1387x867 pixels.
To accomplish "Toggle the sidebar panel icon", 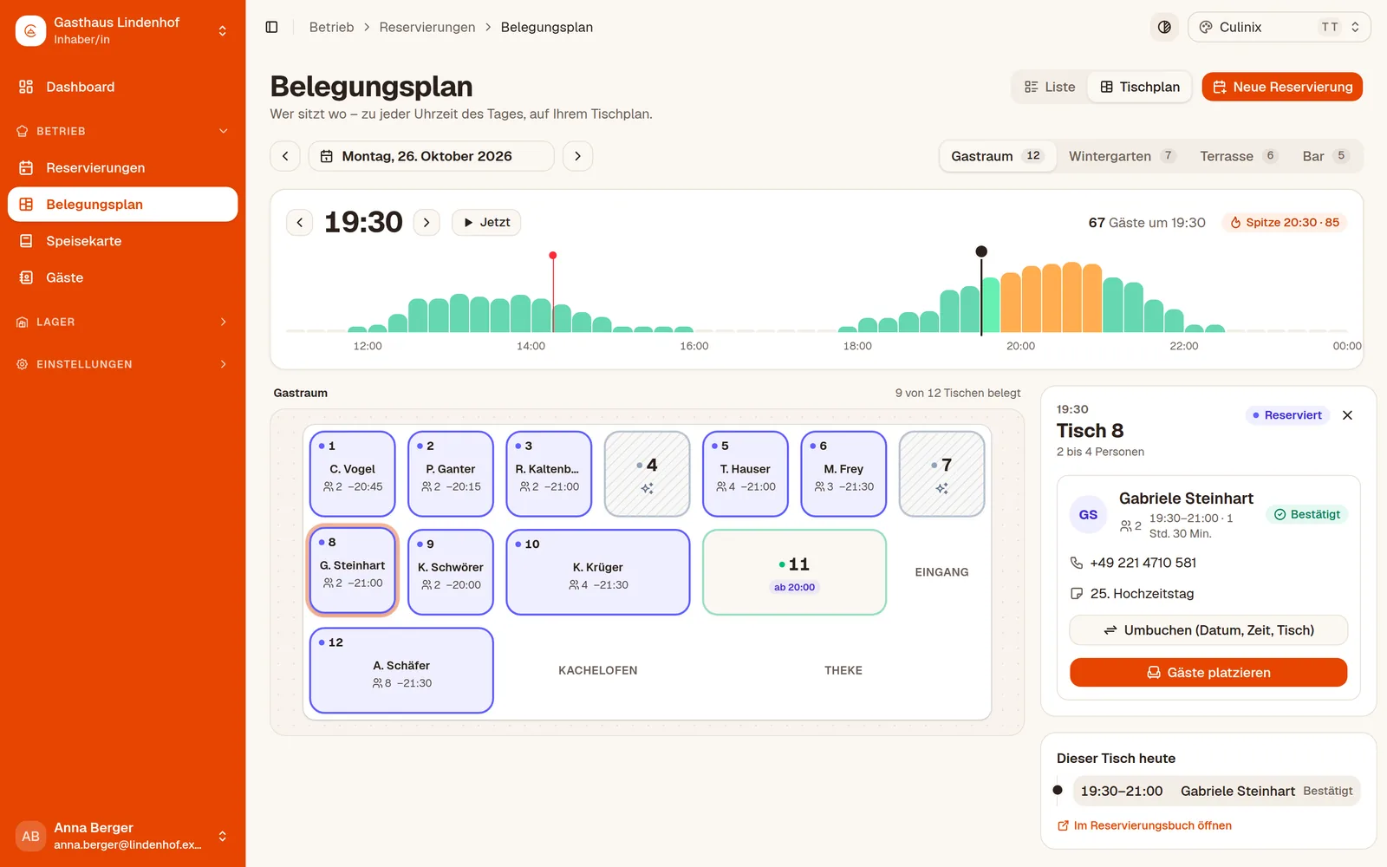I will (x=271, y=27).
